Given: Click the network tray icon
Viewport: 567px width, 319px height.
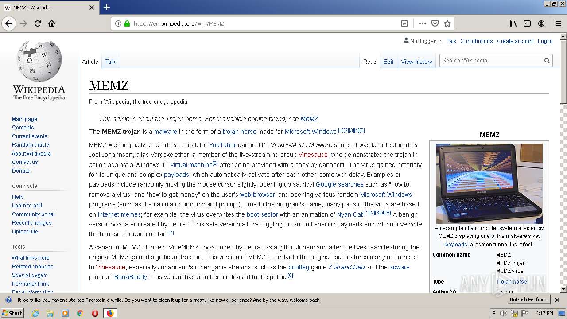Looking at the screenshot, I should coord(514,313).
